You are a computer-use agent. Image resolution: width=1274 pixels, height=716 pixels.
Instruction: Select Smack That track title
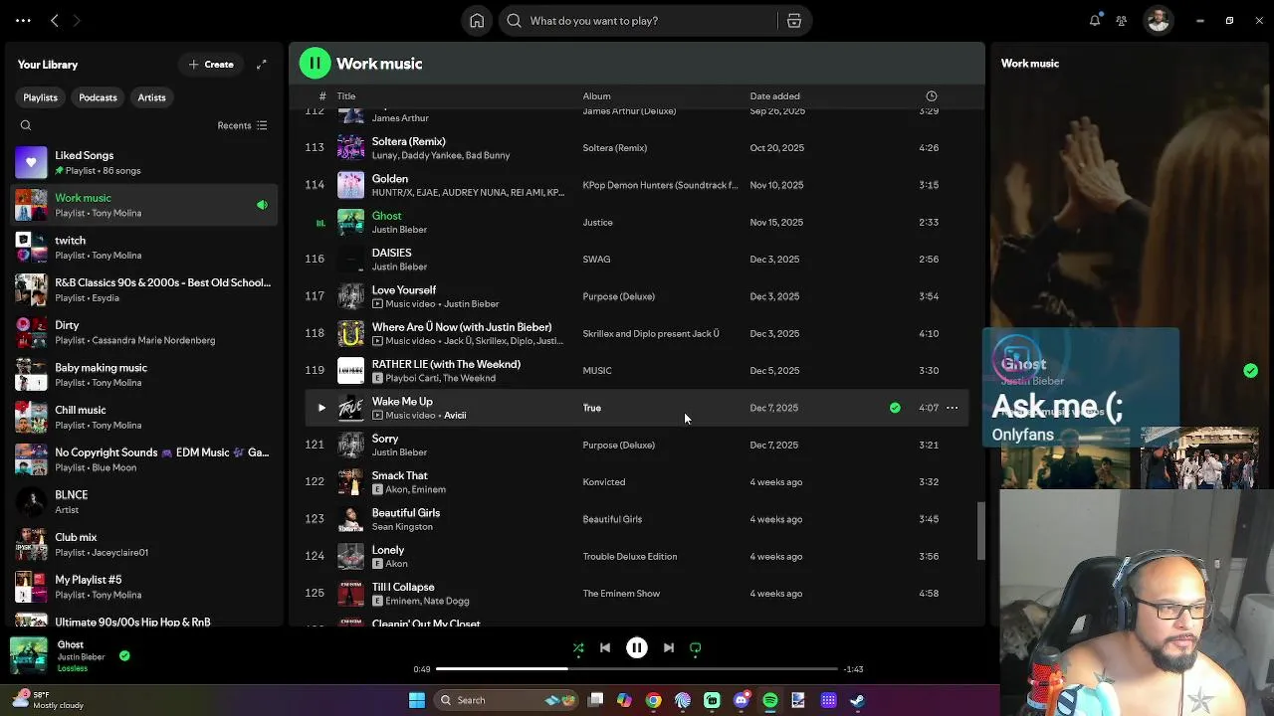point(399,475)
